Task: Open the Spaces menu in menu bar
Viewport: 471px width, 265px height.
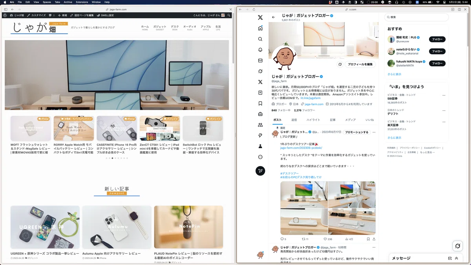Action: coord(47,2)
